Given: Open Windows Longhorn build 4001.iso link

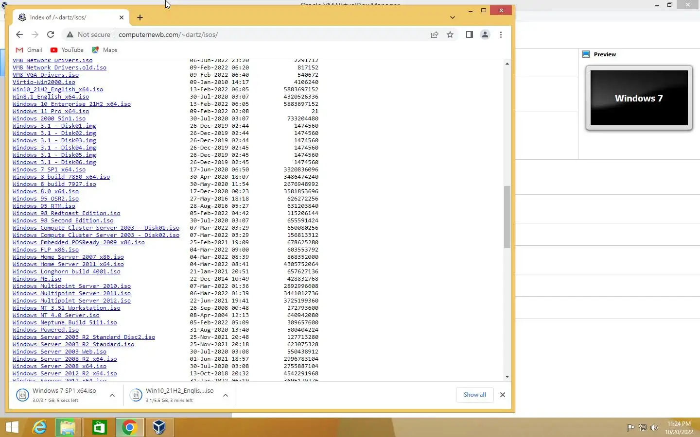Looking at the screenshot, I should click(67, 271).
